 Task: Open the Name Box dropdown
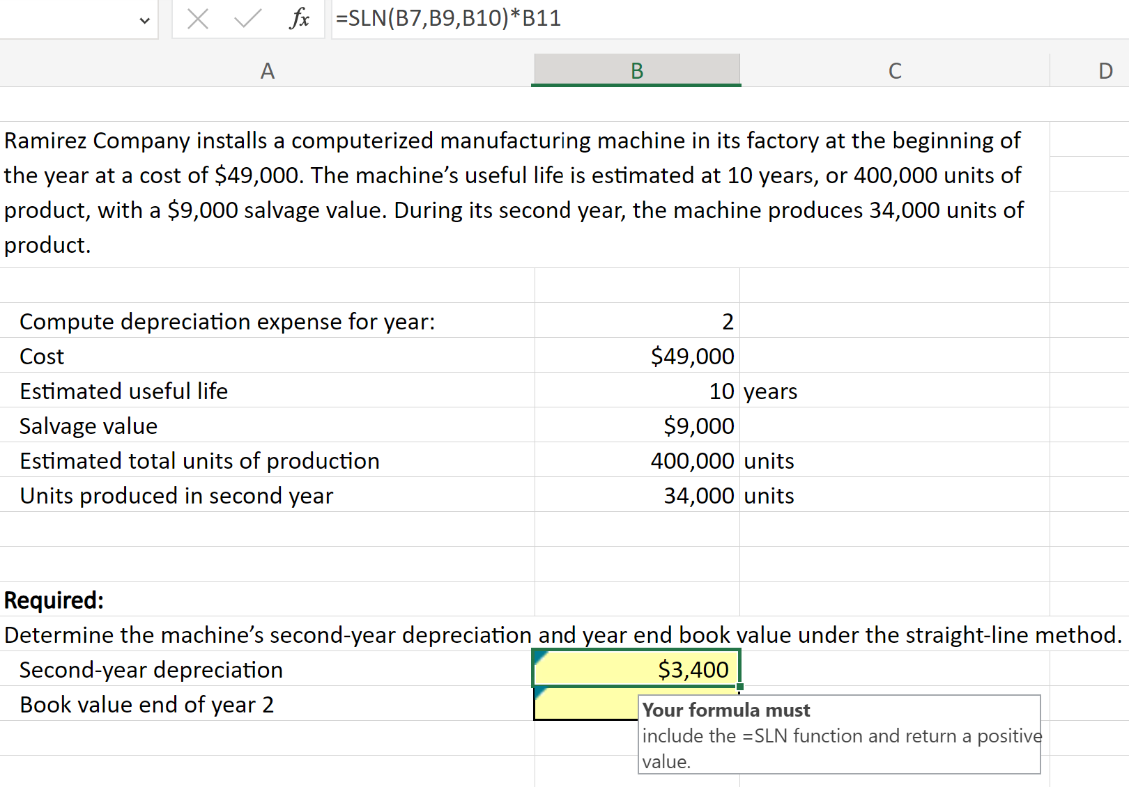143,20
